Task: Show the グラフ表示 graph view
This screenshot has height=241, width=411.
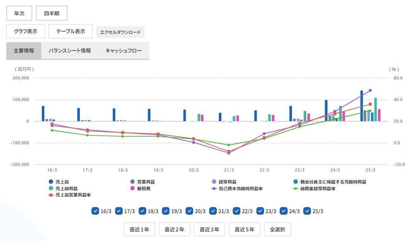Action: pyautogui.click(x=25, y=31)
